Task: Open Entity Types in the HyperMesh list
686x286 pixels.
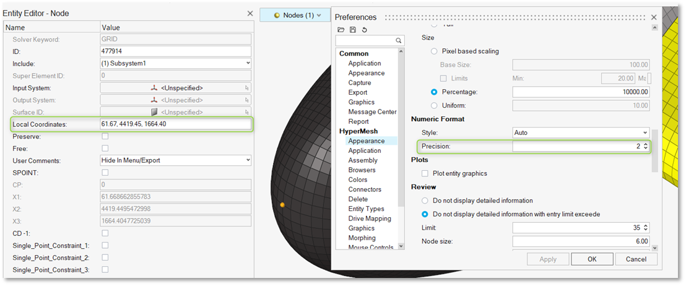Action: (x=366, y=209)
